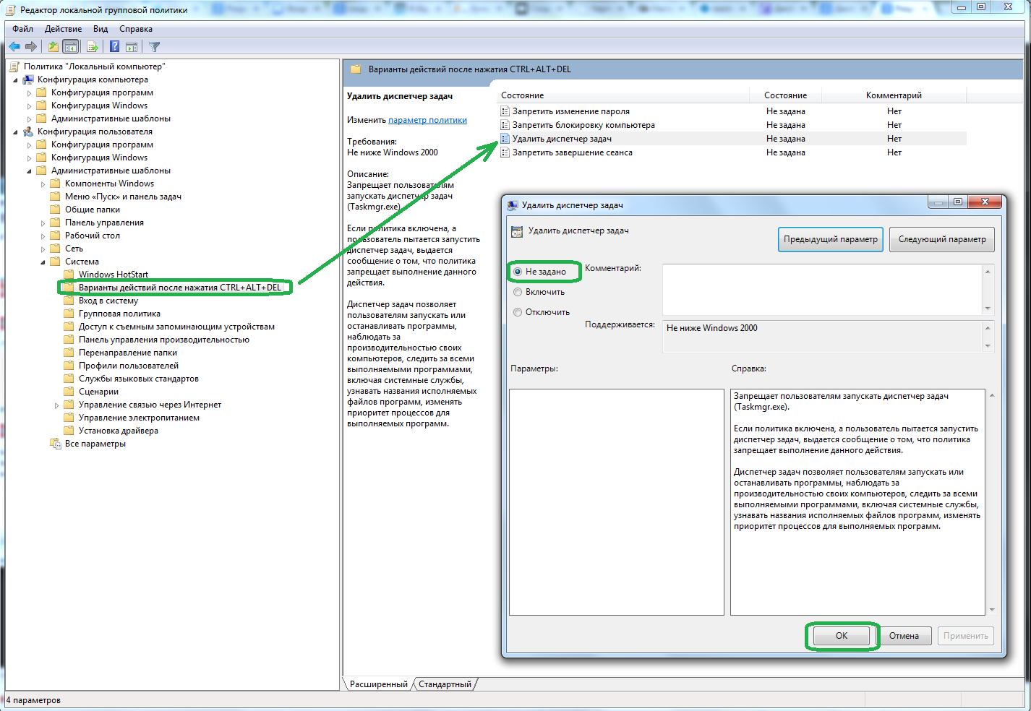
Task: Open the 'Действие' menu
Action: [x=63, y=29]
